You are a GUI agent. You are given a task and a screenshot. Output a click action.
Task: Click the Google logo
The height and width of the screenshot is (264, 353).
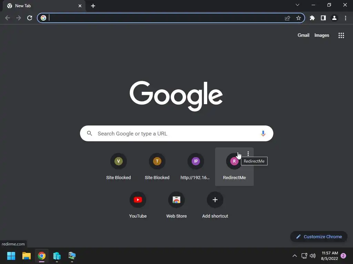click(176, 96)
